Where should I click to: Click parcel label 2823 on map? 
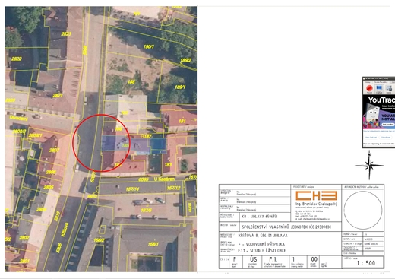[x=66, y=33]
